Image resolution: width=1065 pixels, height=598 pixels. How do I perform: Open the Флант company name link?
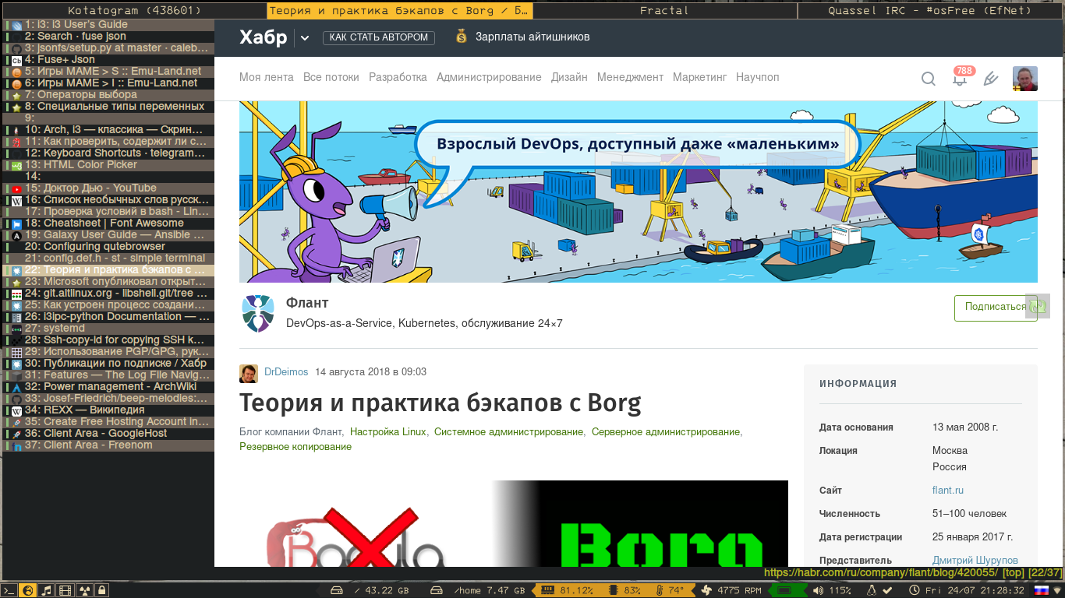coord(307,303)
